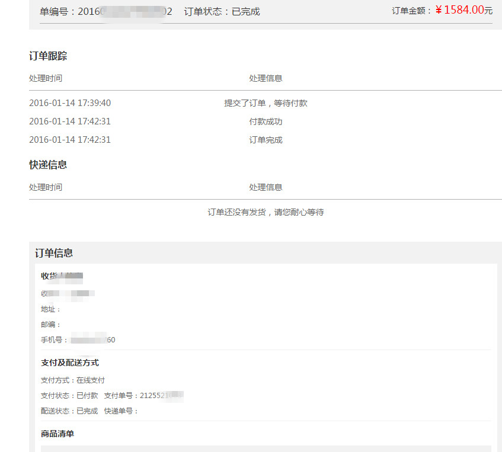Click the 提交了订单,等待付款 tracking entry

(266, 103)
